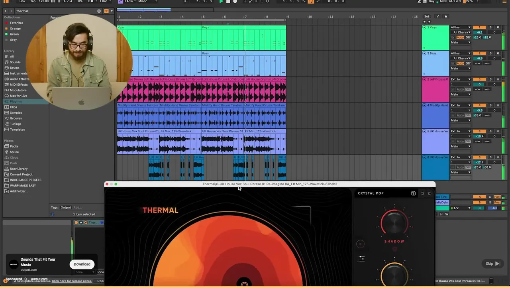Click the Set locator button
510x287 pixels.
(x=427, y=17)
